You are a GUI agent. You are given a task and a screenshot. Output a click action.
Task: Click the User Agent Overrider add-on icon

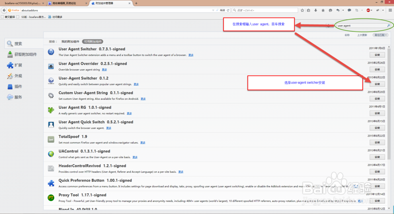tap(51, 66)
